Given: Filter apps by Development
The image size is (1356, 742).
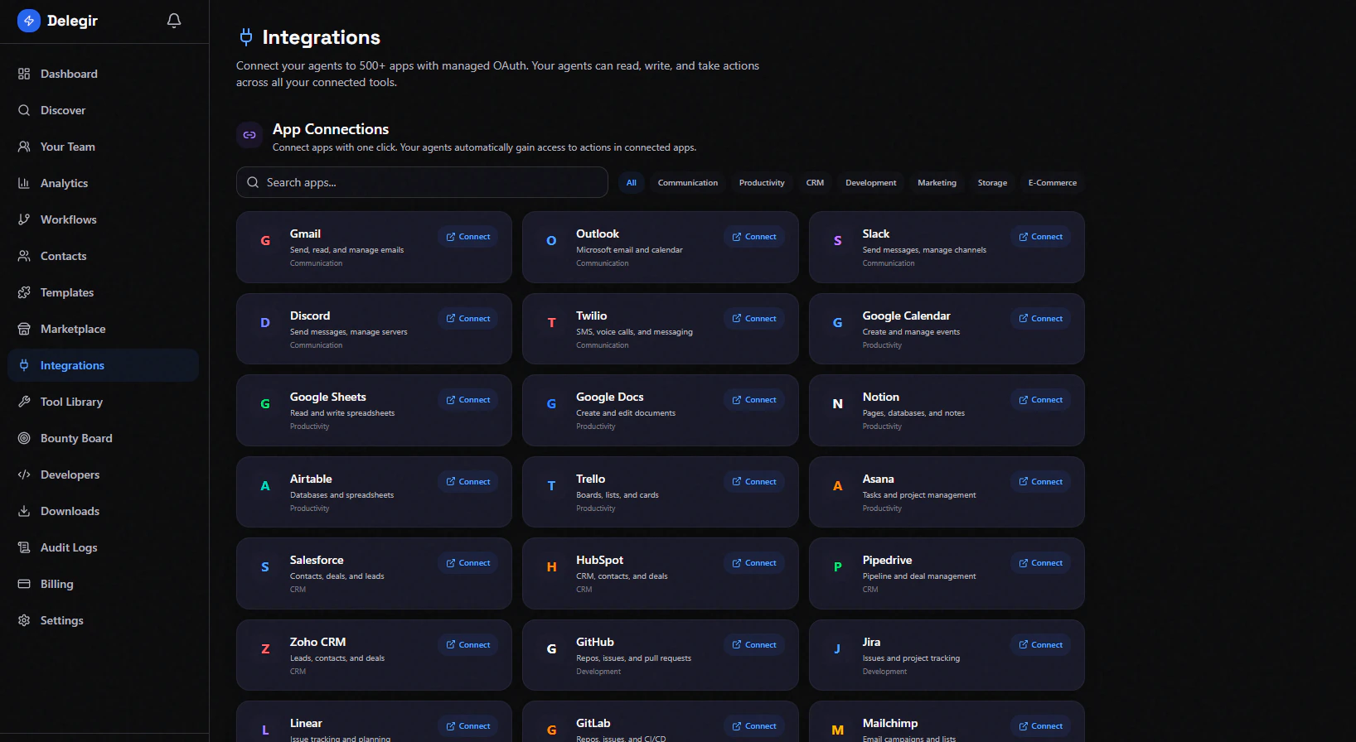Looking at the screenshot, I should 871,183.
